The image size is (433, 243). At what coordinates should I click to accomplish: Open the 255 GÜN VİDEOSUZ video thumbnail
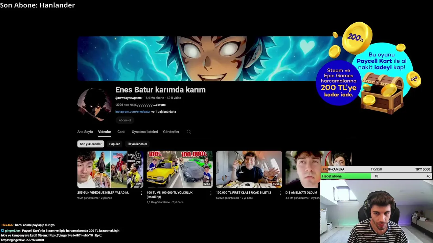110,169
